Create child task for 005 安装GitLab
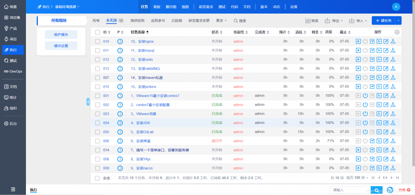The width and height of the screenshot is (415, 195). (393, 132)
